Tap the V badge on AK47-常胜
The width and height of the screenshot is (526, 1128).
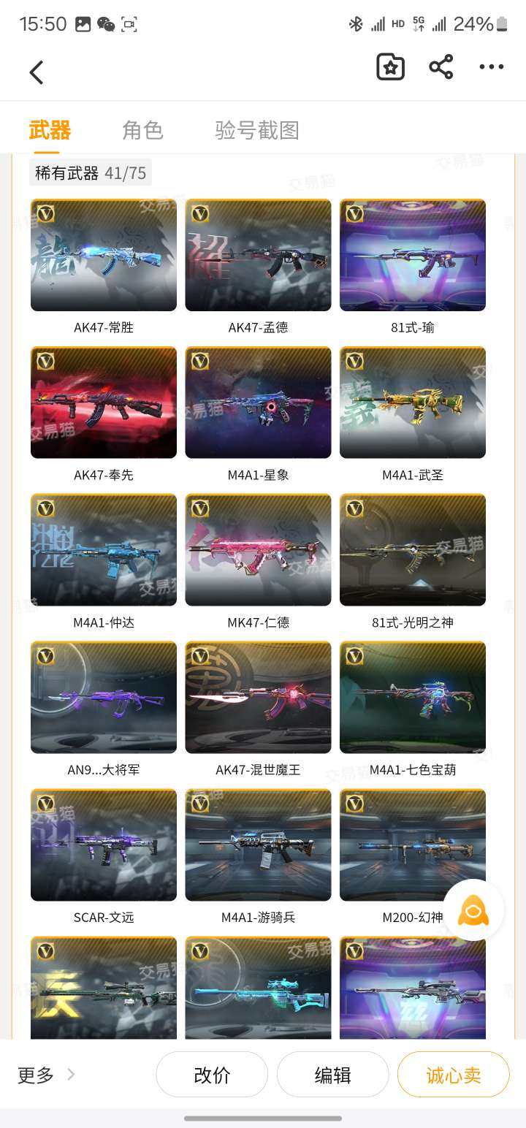click(46, 213)
